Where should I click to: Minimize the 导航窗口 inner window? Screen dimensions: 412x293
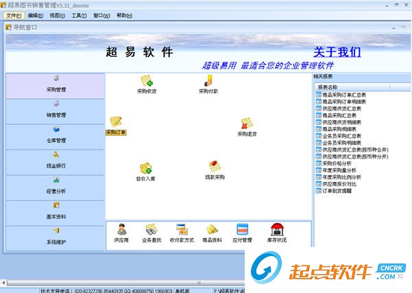pyautogui.click(x=393, y=27)
